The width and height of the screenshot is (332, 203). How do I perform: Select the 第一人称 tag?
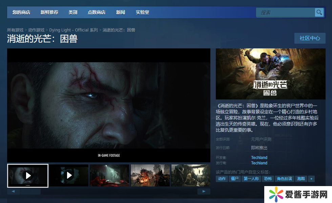(x=251, y=179)
